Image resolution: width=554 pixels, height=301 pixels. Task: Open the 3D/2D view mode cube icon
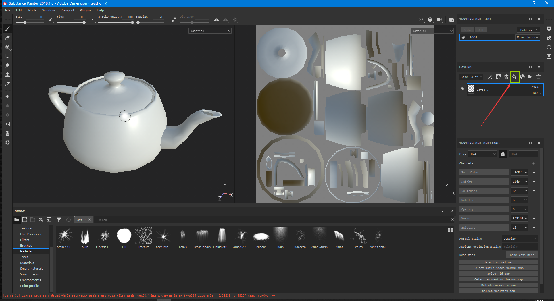(x=430, y=20)
